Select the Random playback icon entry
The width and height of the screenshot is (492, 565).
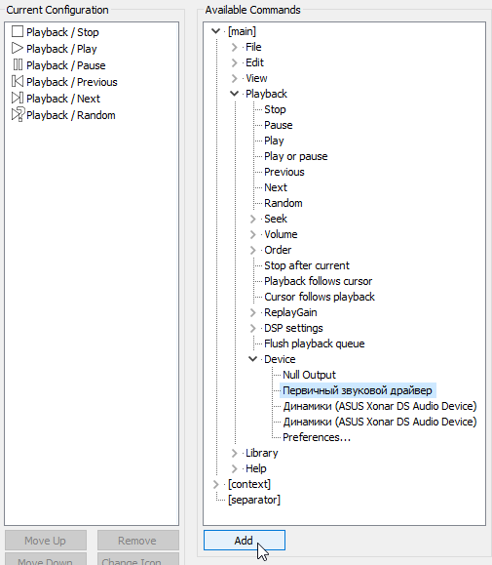[x=18, y=114]
